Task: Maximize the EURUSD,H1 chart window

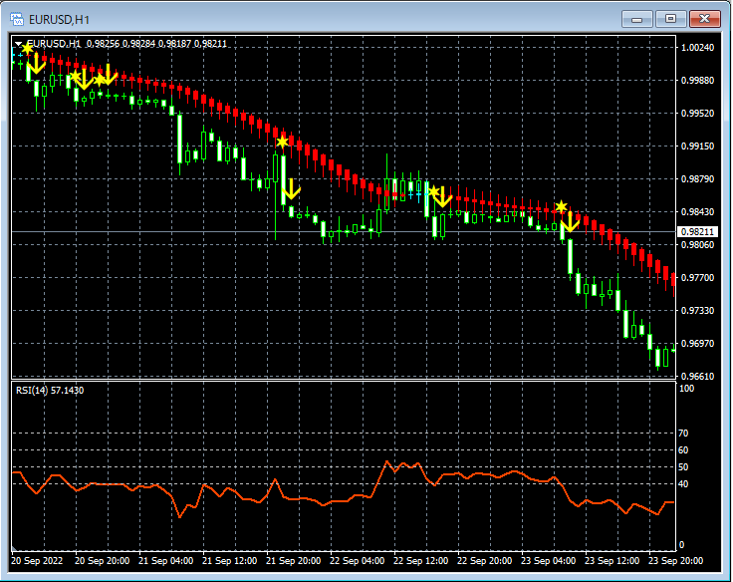Action: (x=670, y=19)
